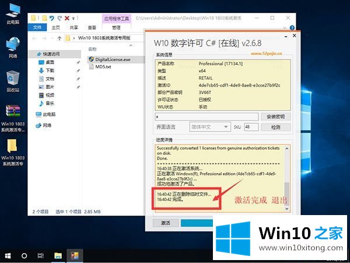Open 网络 in navigation pane
Screen dimensions: 350x263
tap(44, 125)
